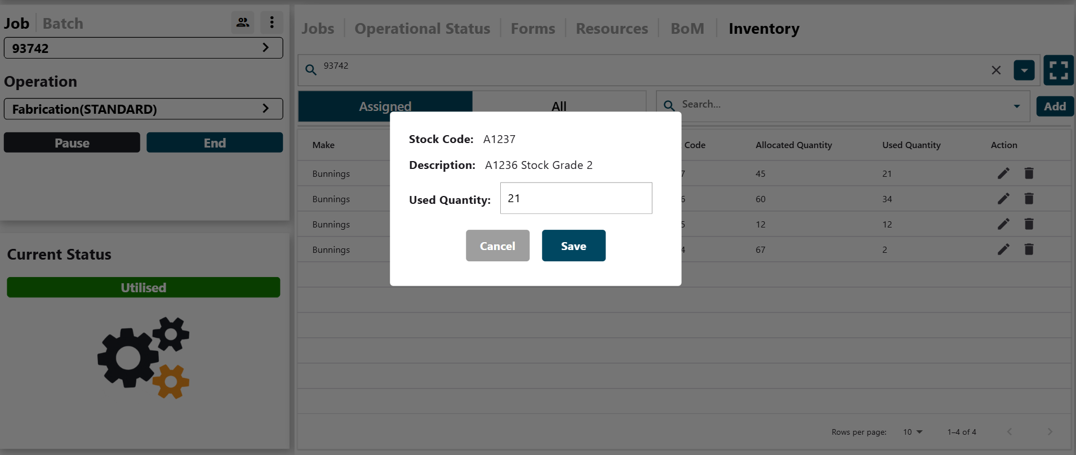Open the rows per page dropdown
Screen dimensions: 1076x455
pos(913,432)
